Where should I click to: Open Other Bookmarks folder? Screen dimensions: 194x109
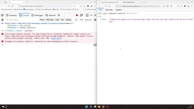point(91,9)
